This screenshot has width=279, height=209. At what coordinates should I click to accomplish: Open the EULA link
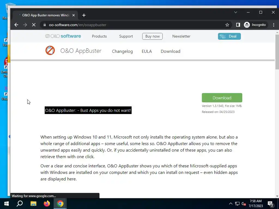147,51
